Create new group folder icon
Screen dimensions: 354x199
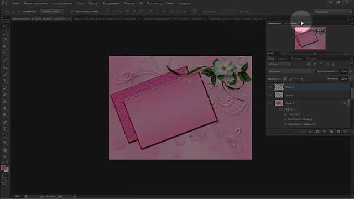point(331,132)
